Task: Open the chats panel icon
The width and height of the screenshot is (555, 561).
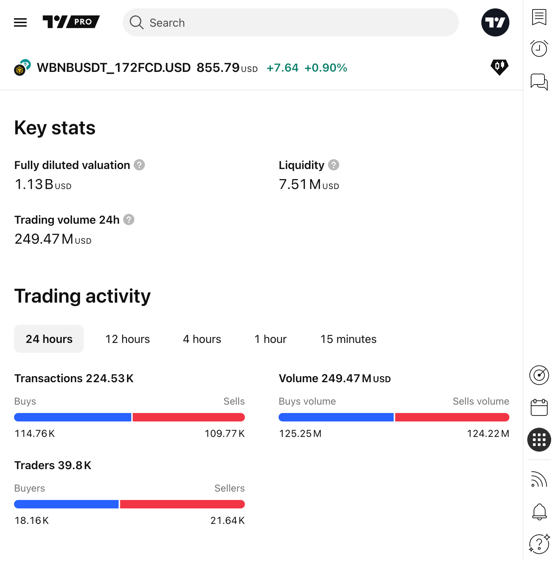Action: [539, 82]
